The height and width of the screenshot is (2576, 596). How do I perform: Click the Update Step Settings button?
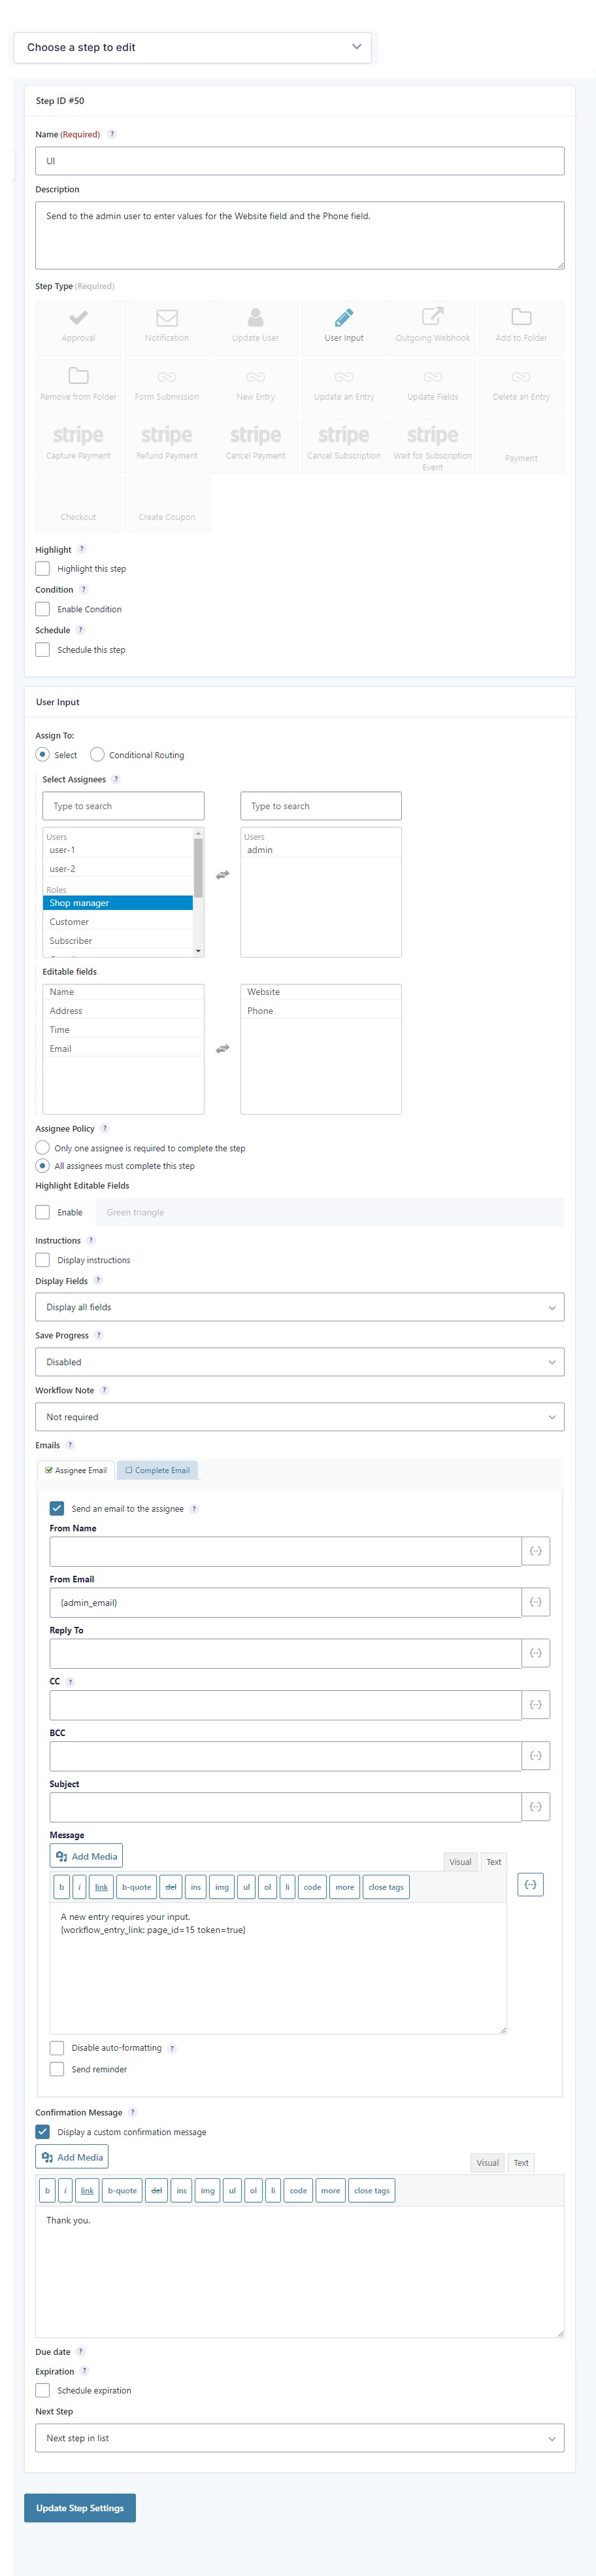(x=80, y=2508)
